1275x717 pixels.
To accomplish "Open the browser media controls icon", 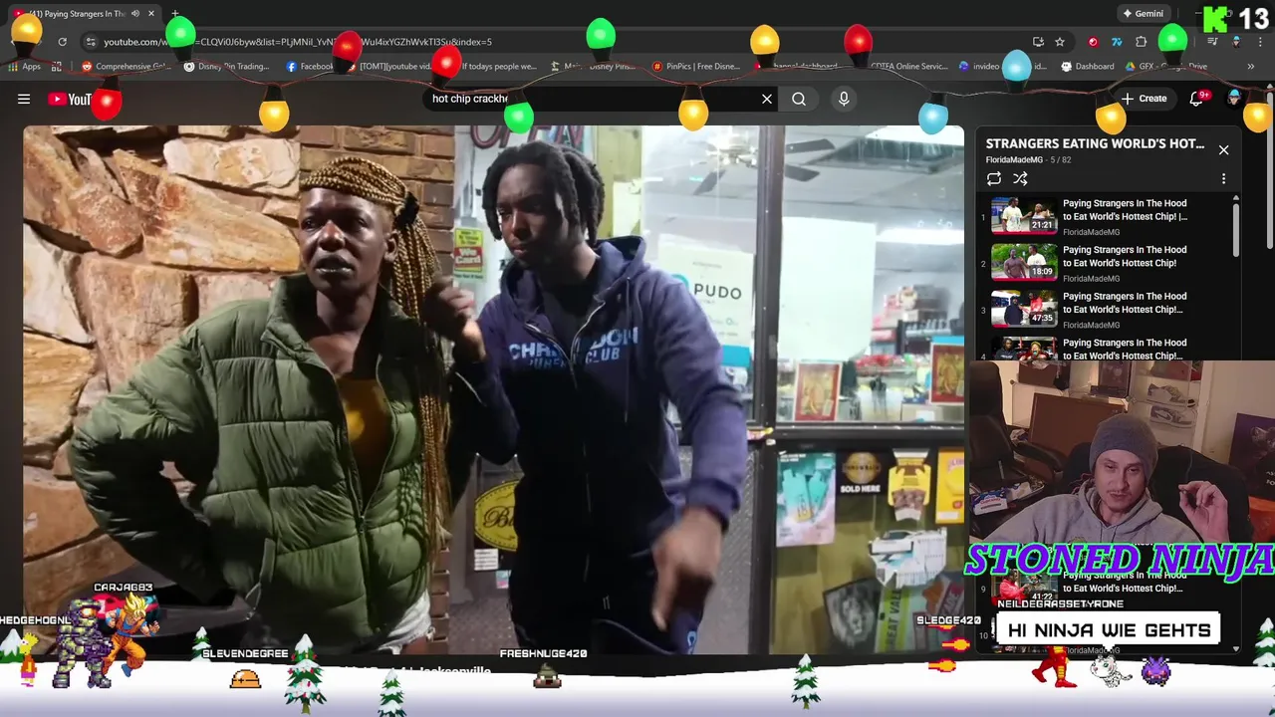I will (1212, 42).
